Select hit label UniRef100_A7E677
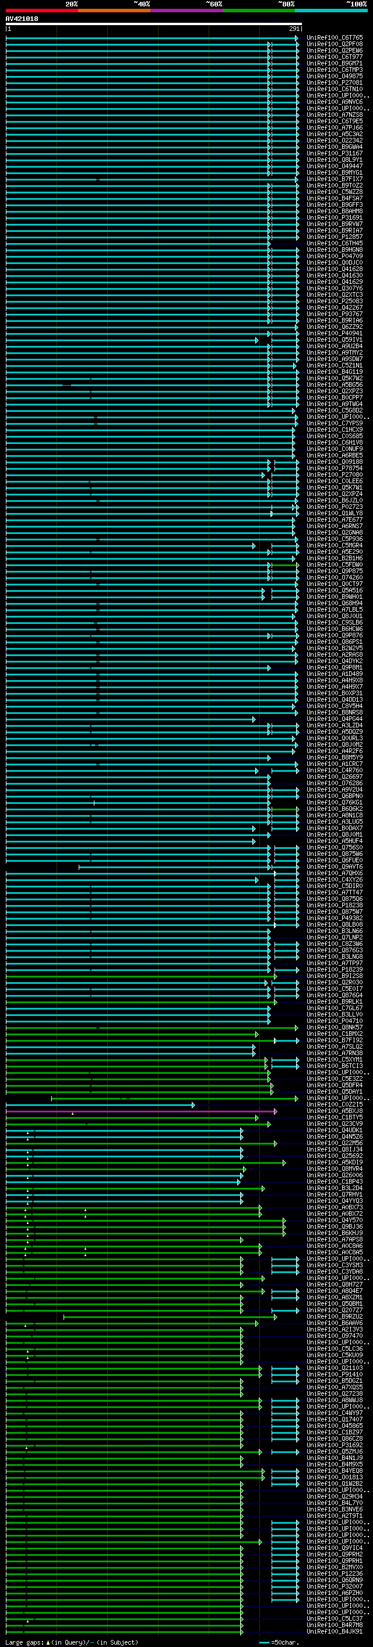Image resolution: width=373 pixels, height=1647 pixels. (335, 520)
